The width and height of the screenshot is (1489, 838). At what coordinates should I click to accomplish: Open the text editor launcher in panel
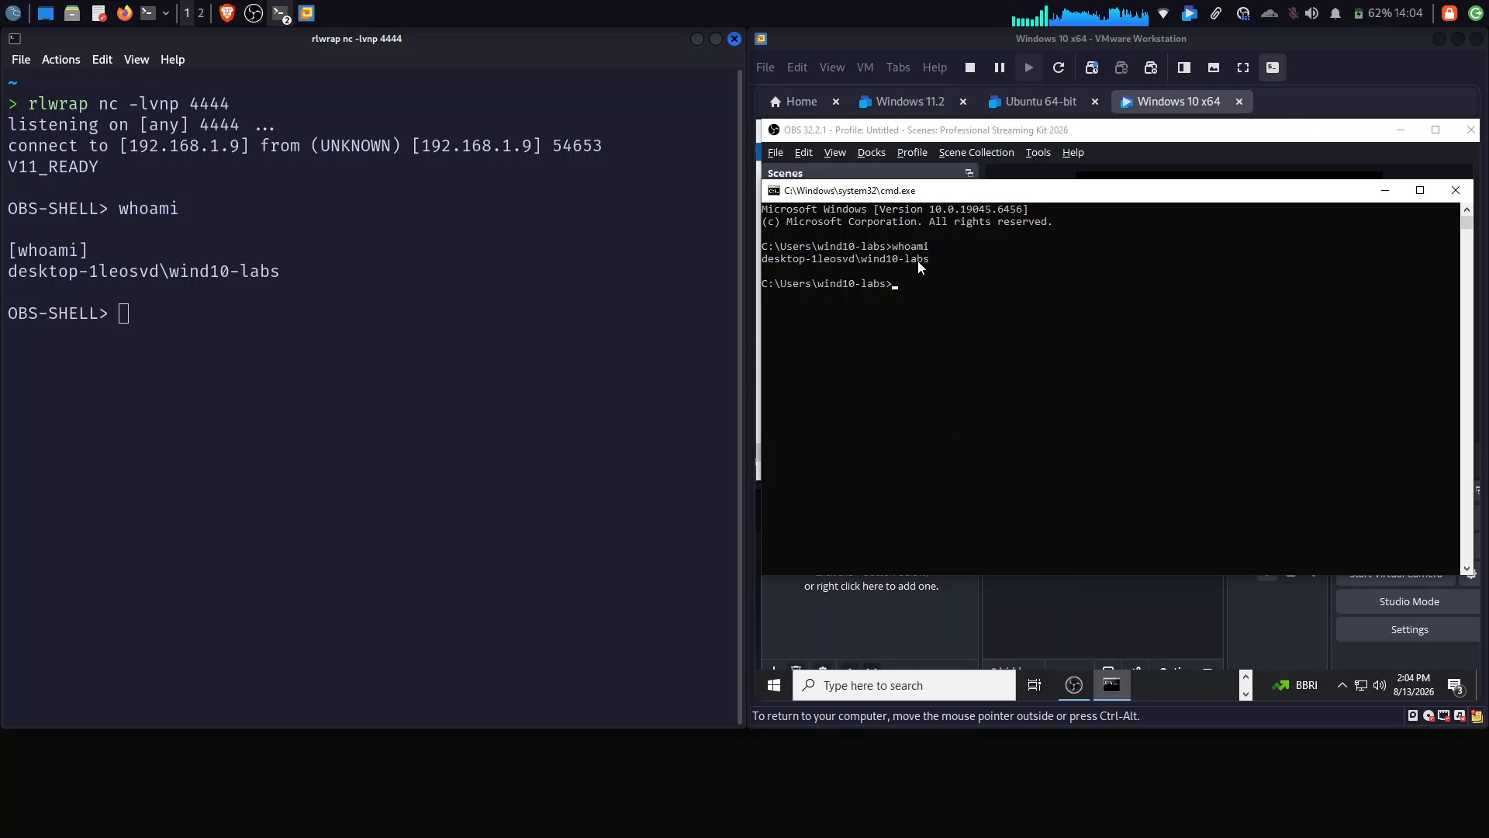98,13
